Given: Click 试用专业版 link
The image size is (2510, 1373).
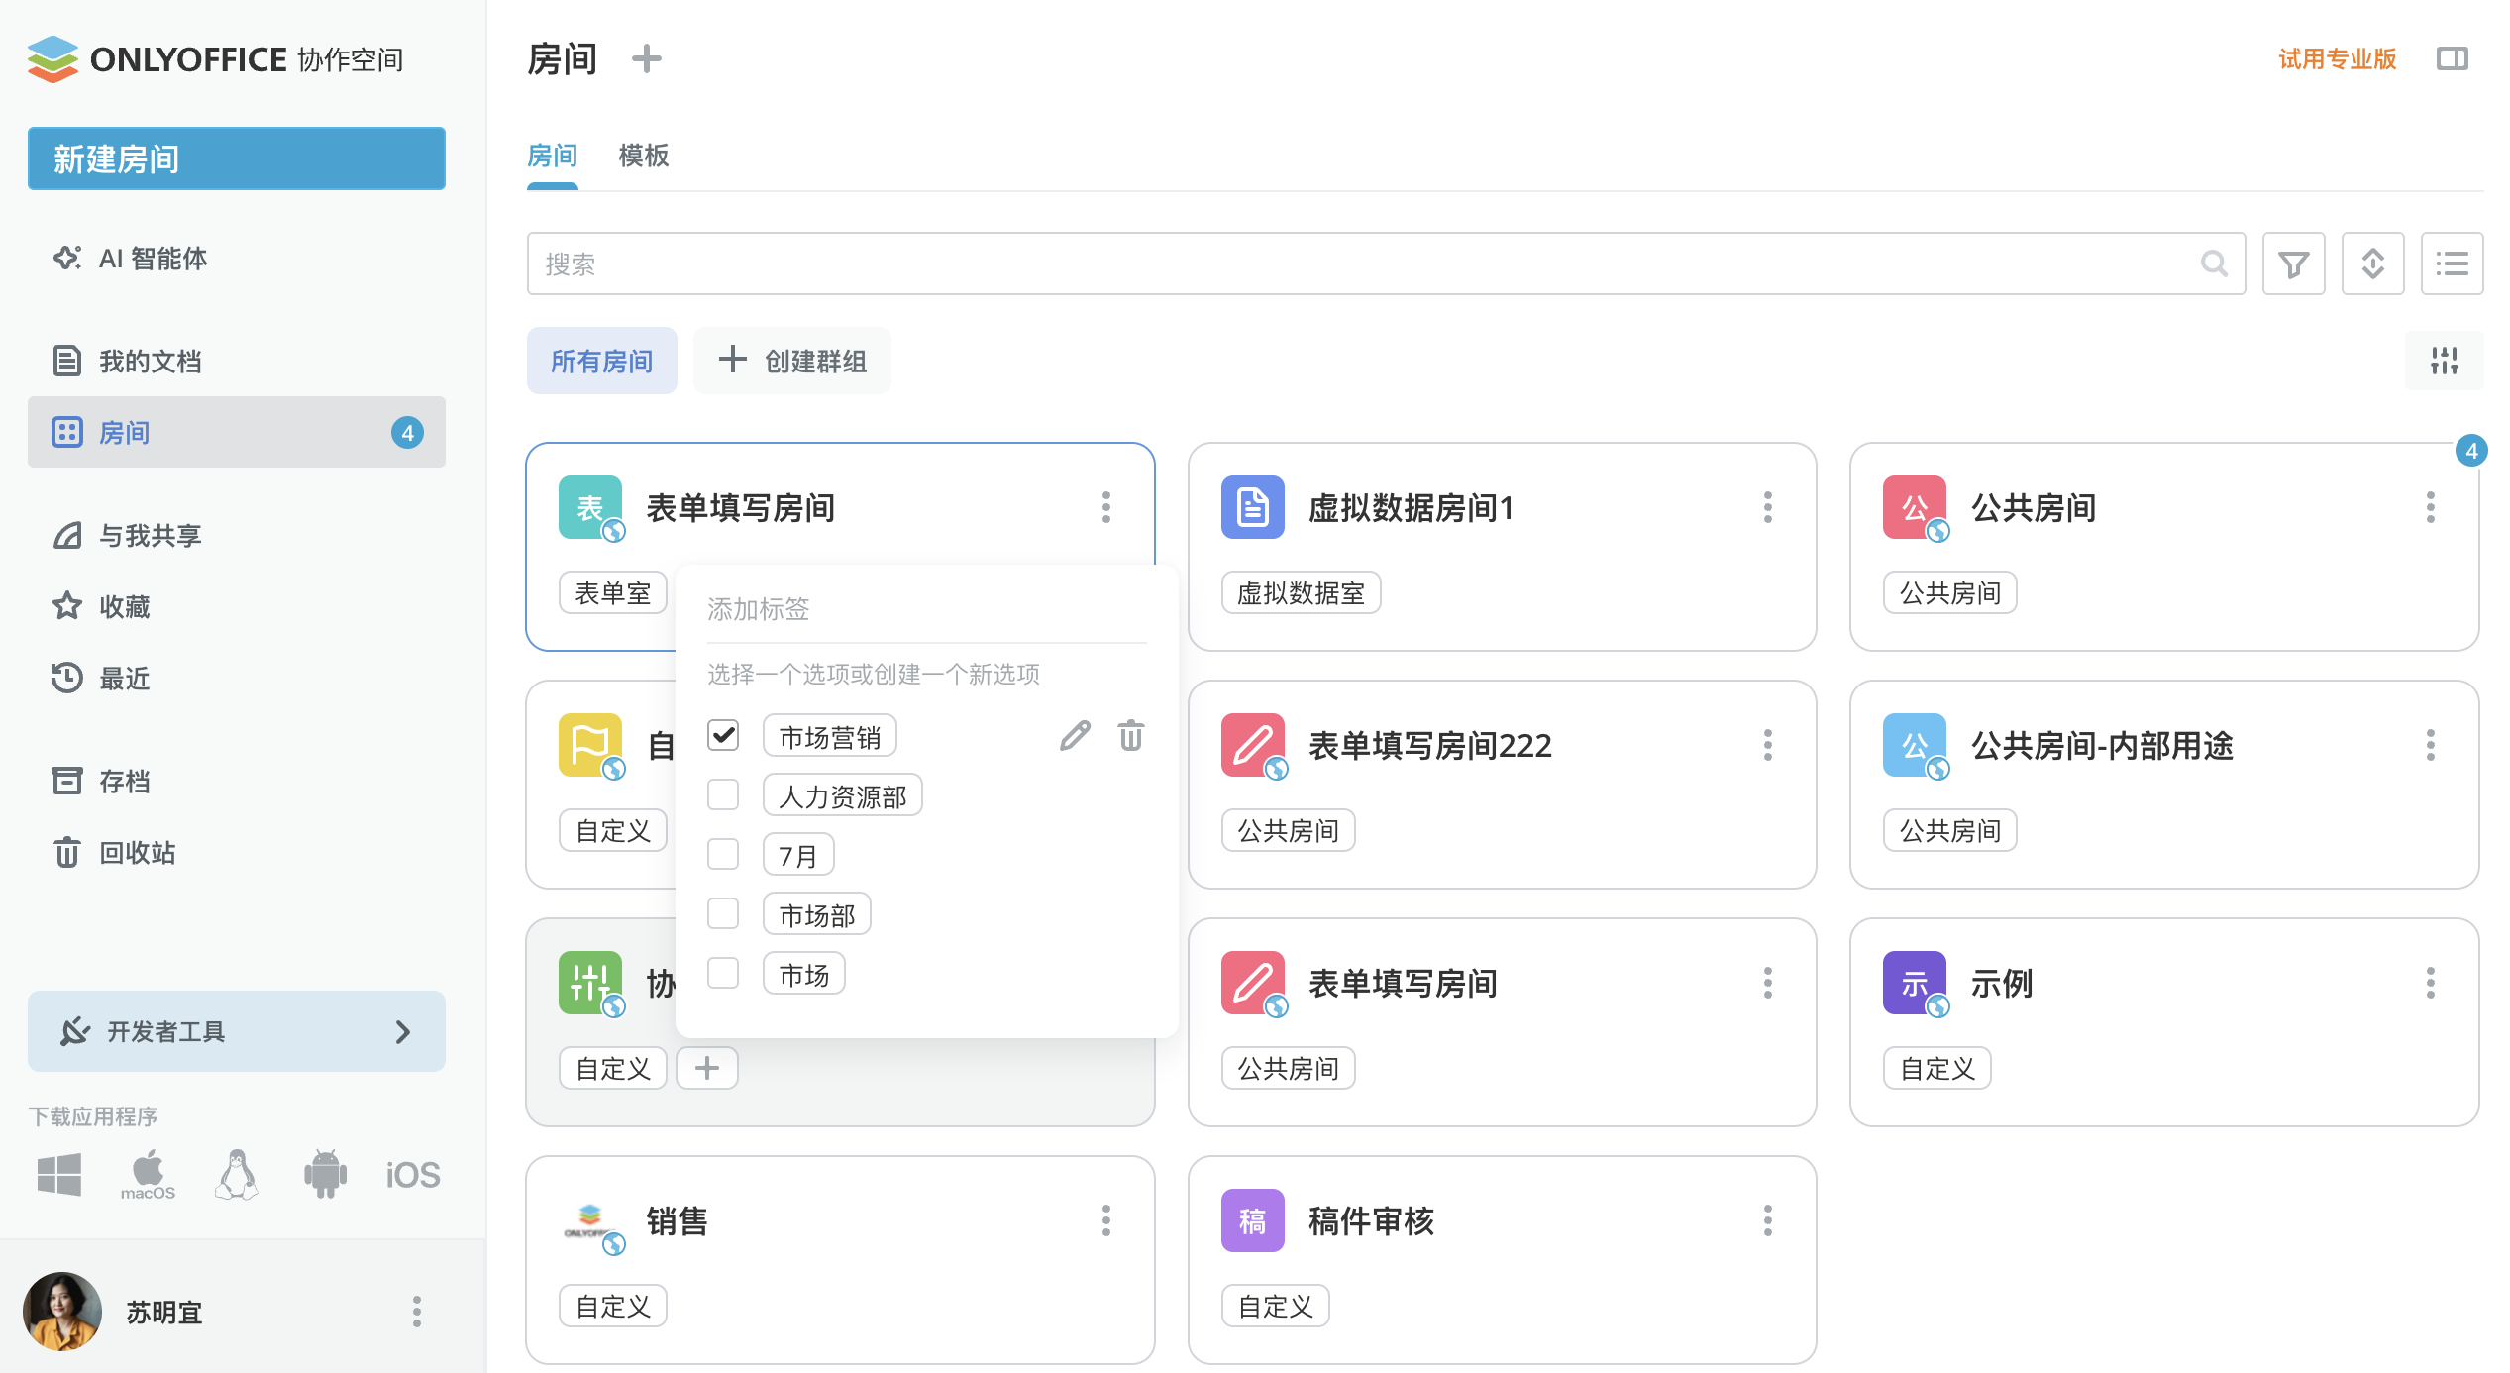Looking at the screenshot, I should click(x=2338, y=58).
